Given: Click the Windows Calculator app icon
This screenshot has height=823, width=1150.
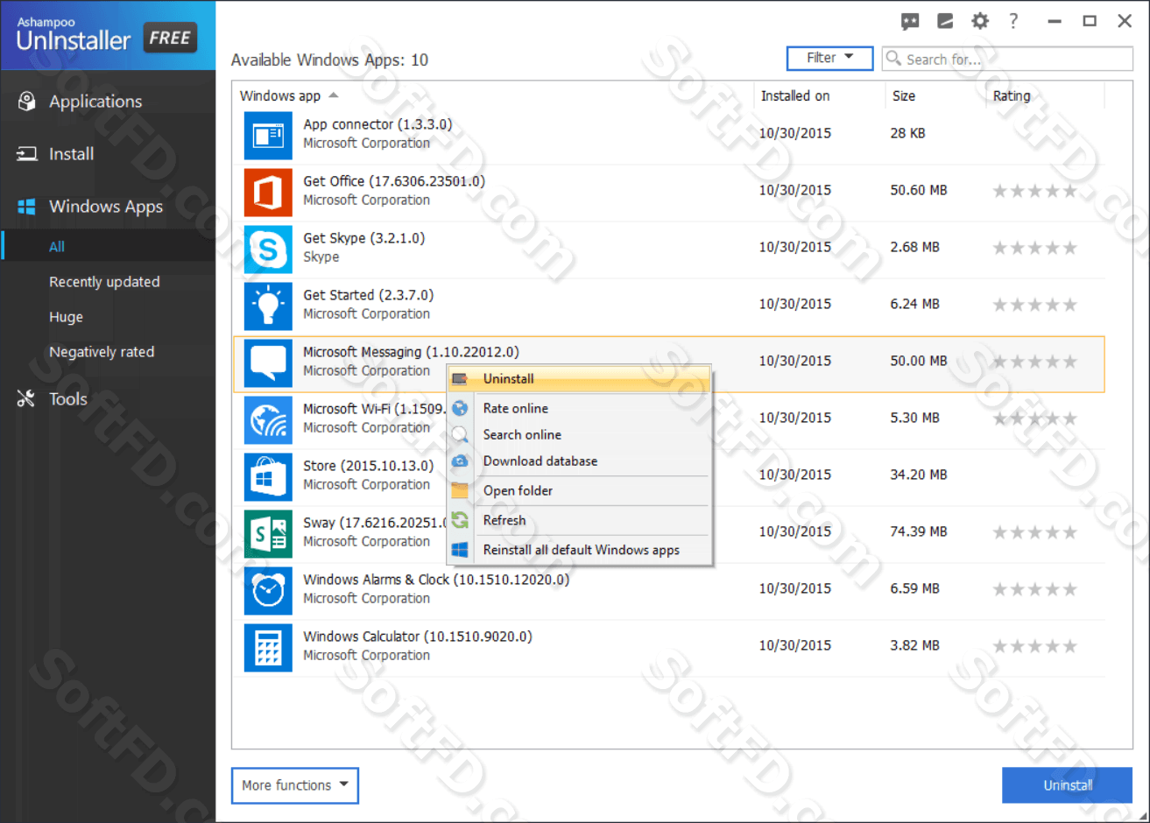Looking at the screenshot, I should (x=268, y=647).
